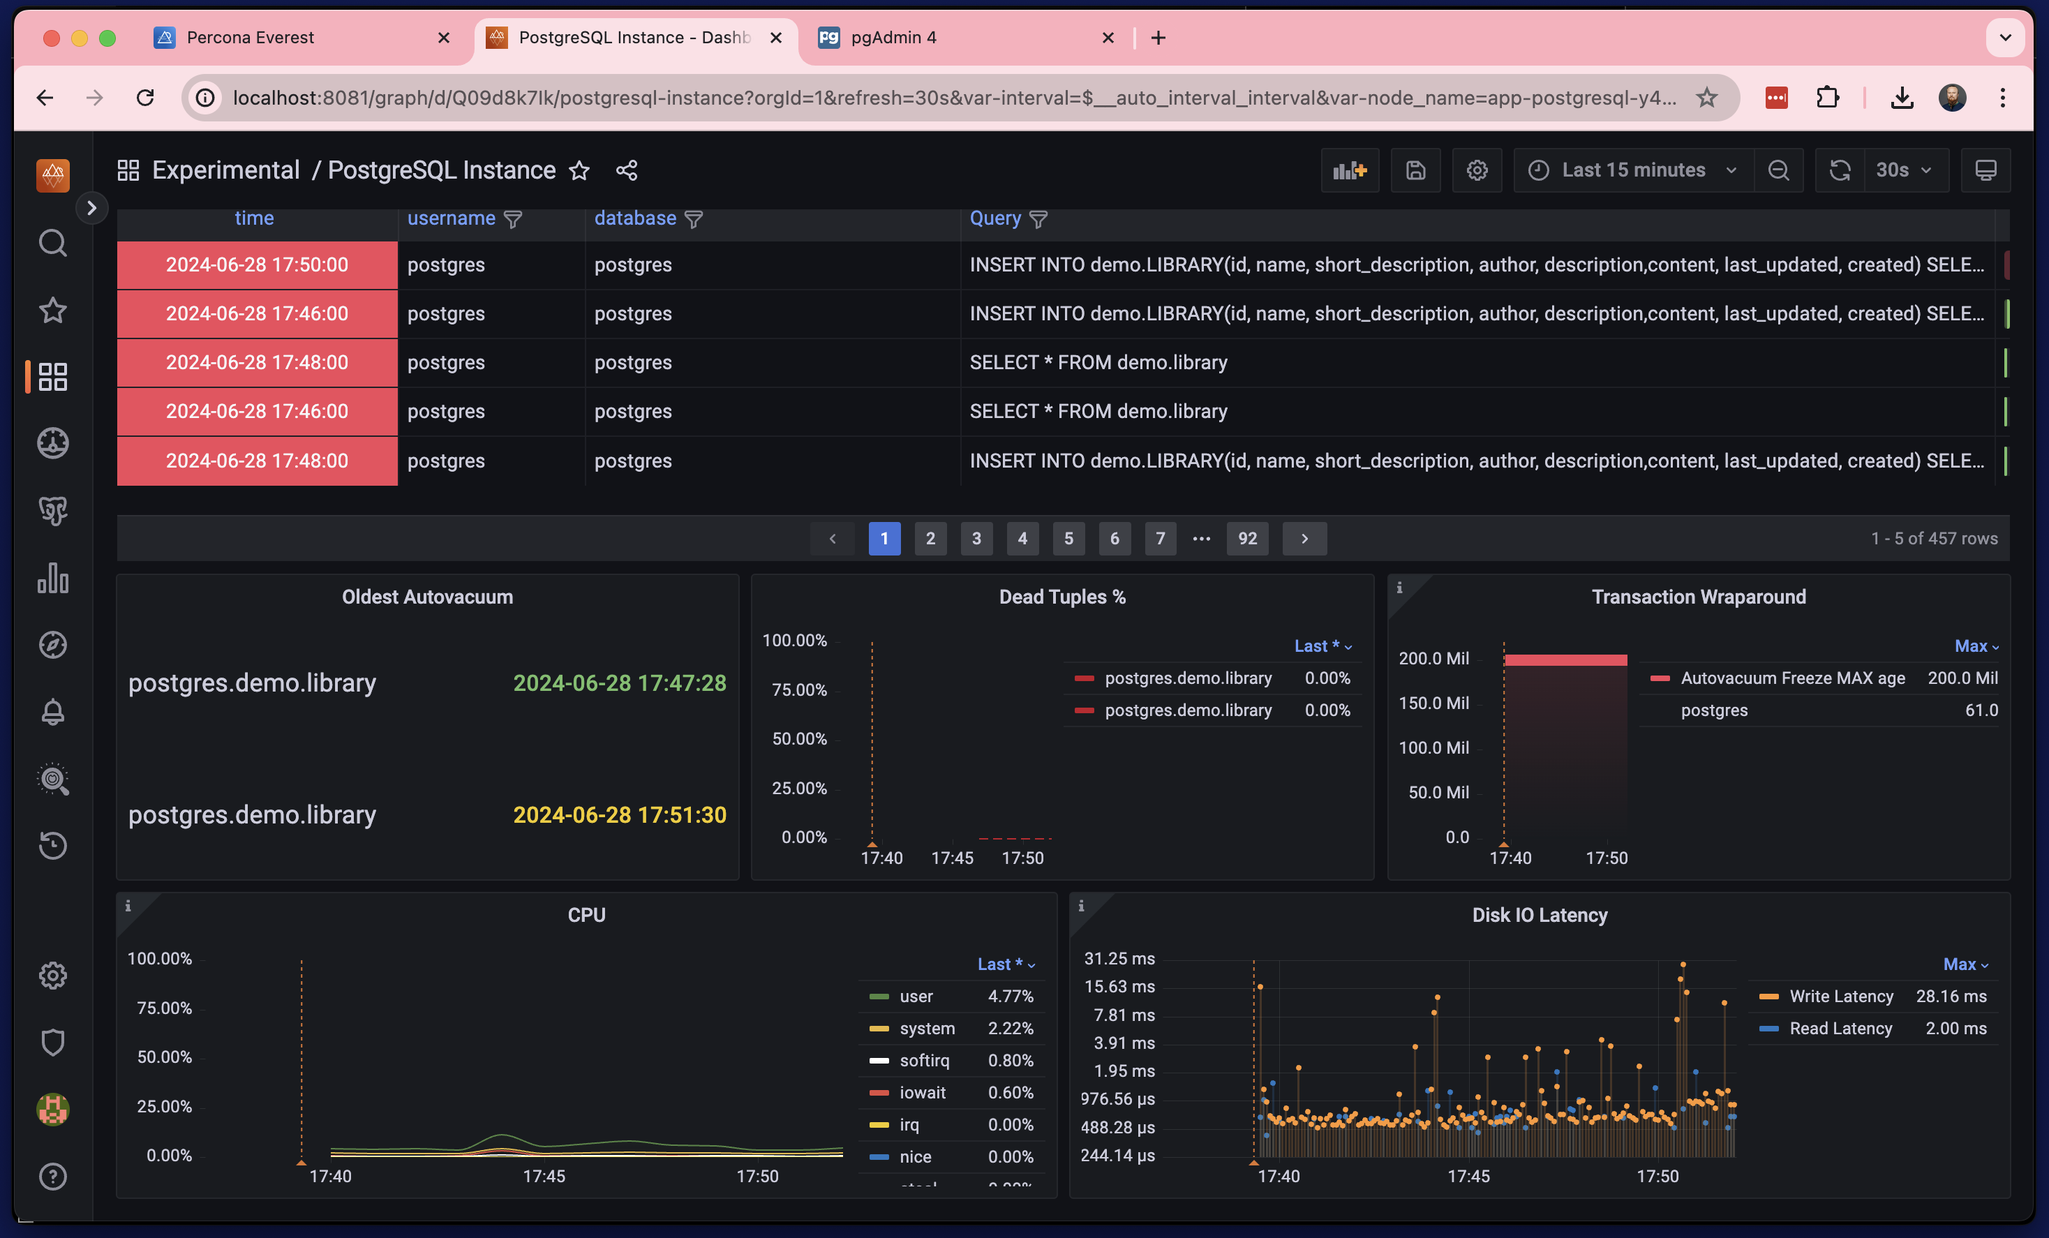Open the 30s refresh interval dropdown
Image resolution: width=2049 pixels, height=1238 pixels.
pos(1906,170)
